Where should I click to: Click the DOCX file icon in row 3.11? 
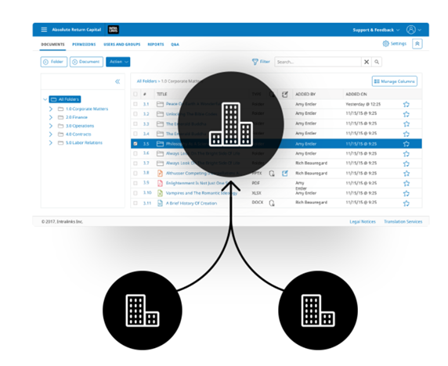click(160, 203)
